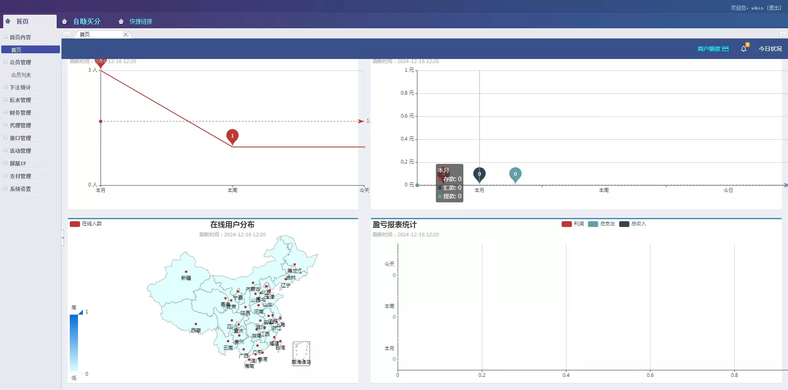Image resolution: width=788 pixels, height=390 pixels.
Task: Open the 快捷链接 top menu
Action: 141,21
